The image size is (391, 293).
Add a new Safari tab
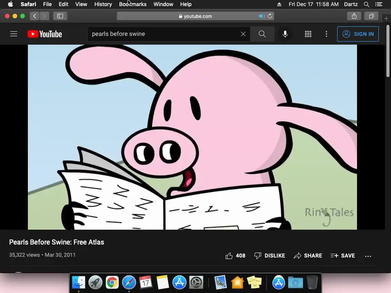pyautogui.click(x=386, y=18)
